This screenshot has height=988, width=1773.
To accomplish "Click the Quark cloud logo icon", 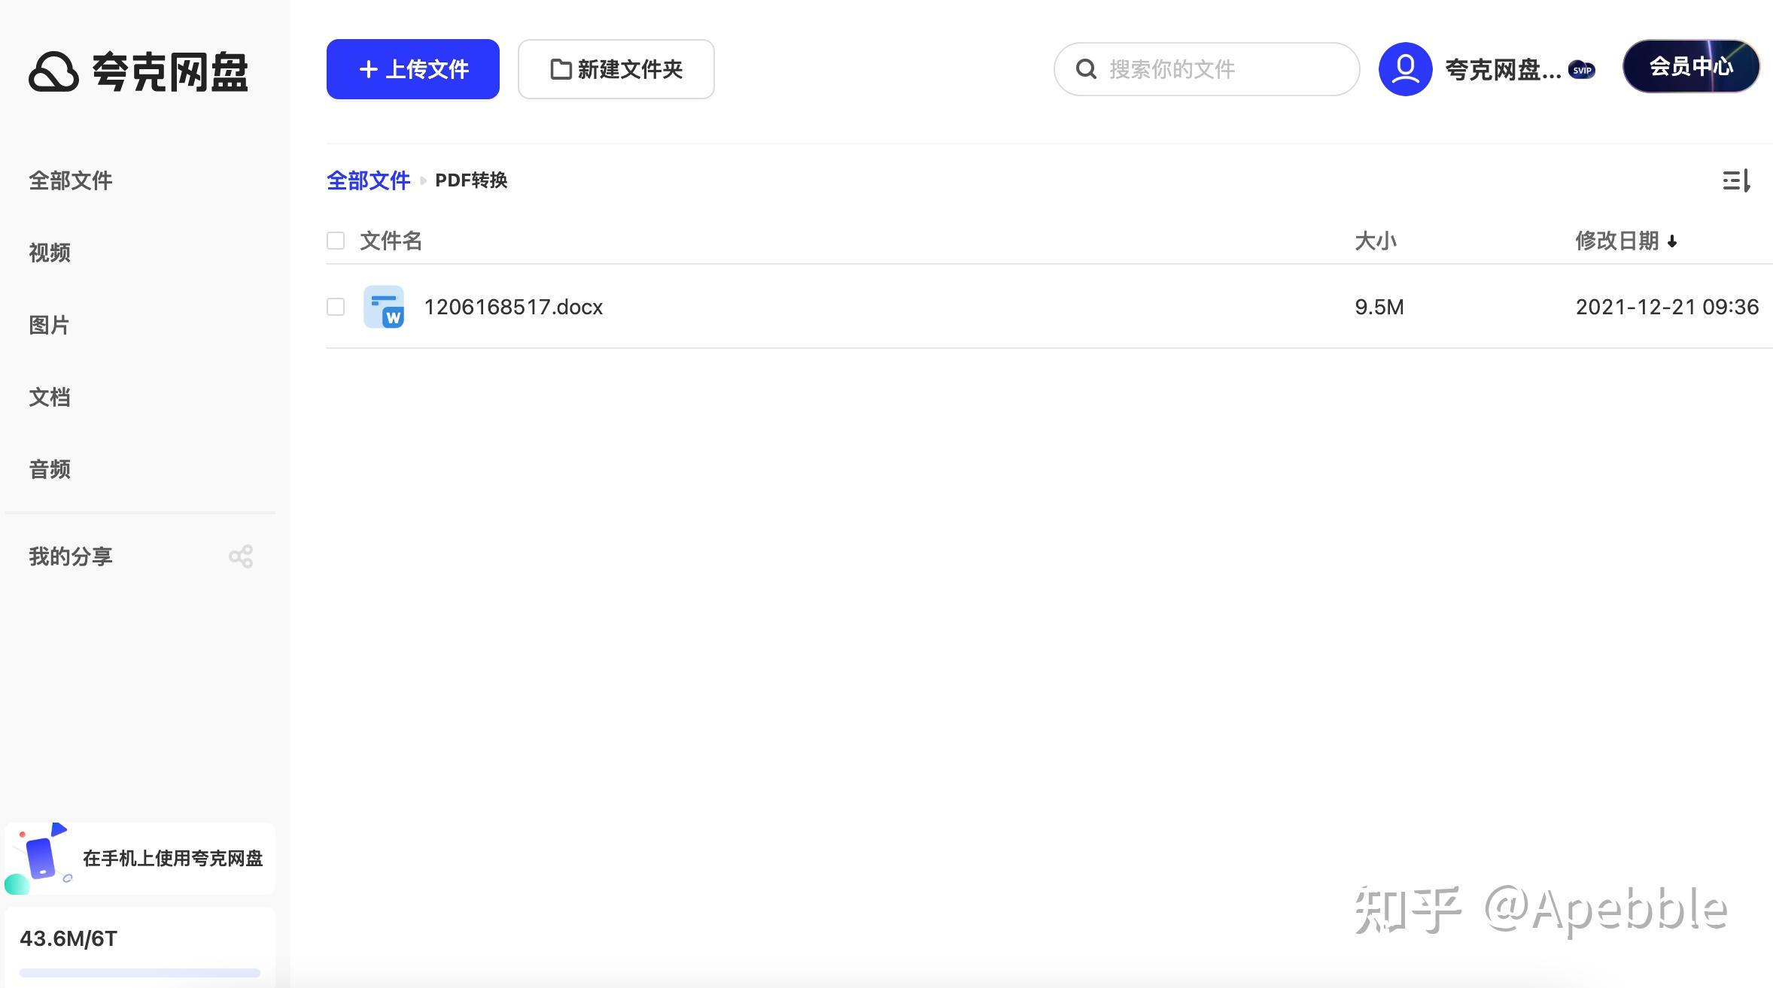I will 53,71.
